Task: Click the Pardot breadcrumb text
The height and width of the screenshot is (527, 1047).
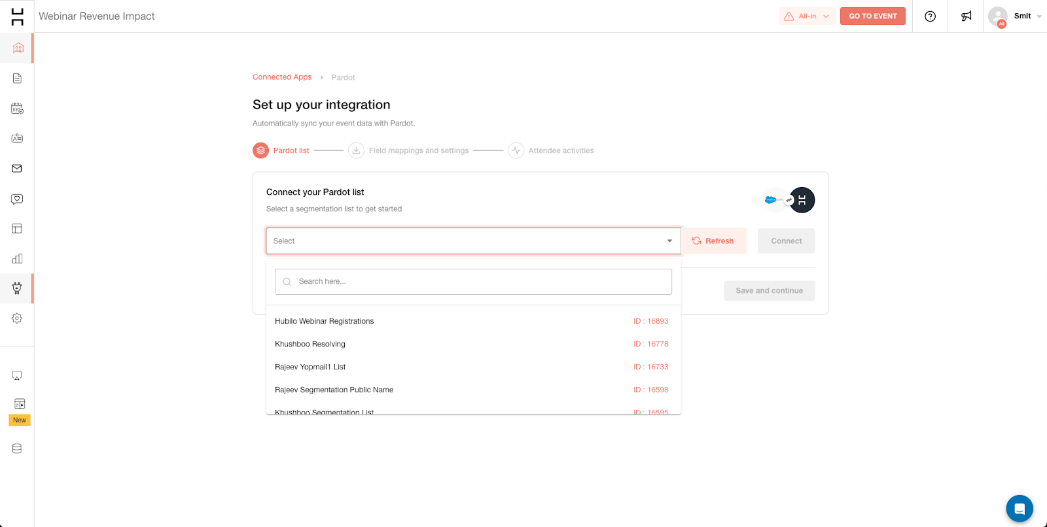Action: coord(343,77)
